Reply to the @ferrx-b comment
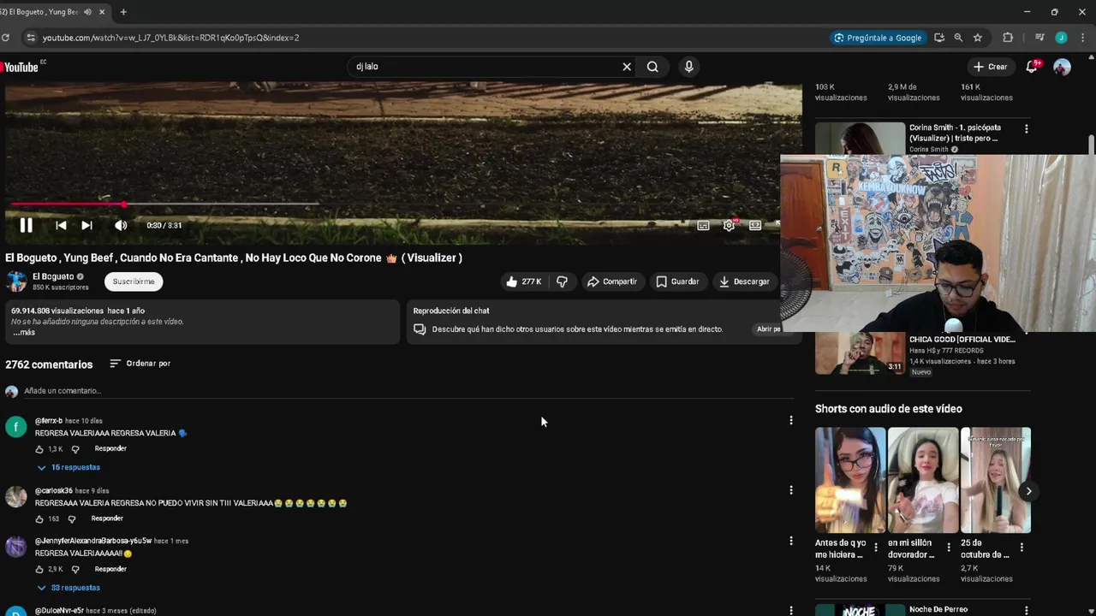This screenshot has width=1096, height=616. click(x=110, y=448)
